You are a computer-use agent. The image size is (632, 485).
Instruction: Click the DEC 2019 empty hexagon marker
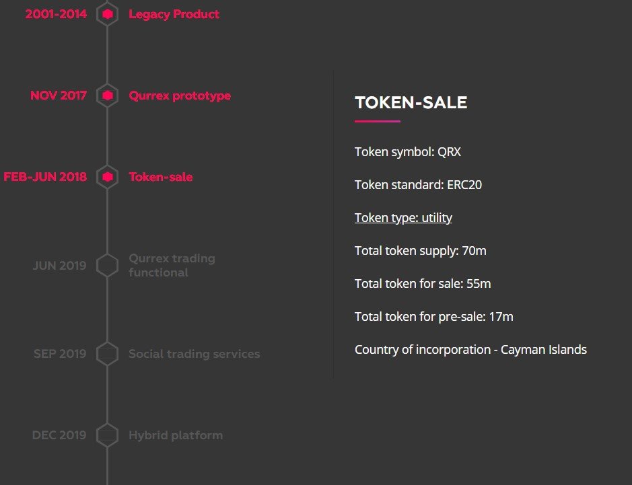[x=107, y=435]
